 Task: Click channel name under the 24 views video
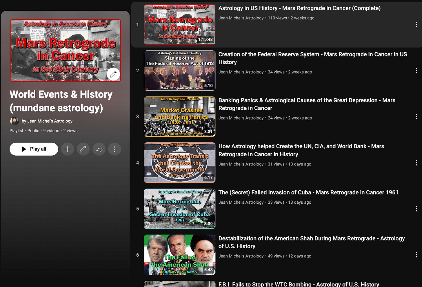[x=241, y=118]
